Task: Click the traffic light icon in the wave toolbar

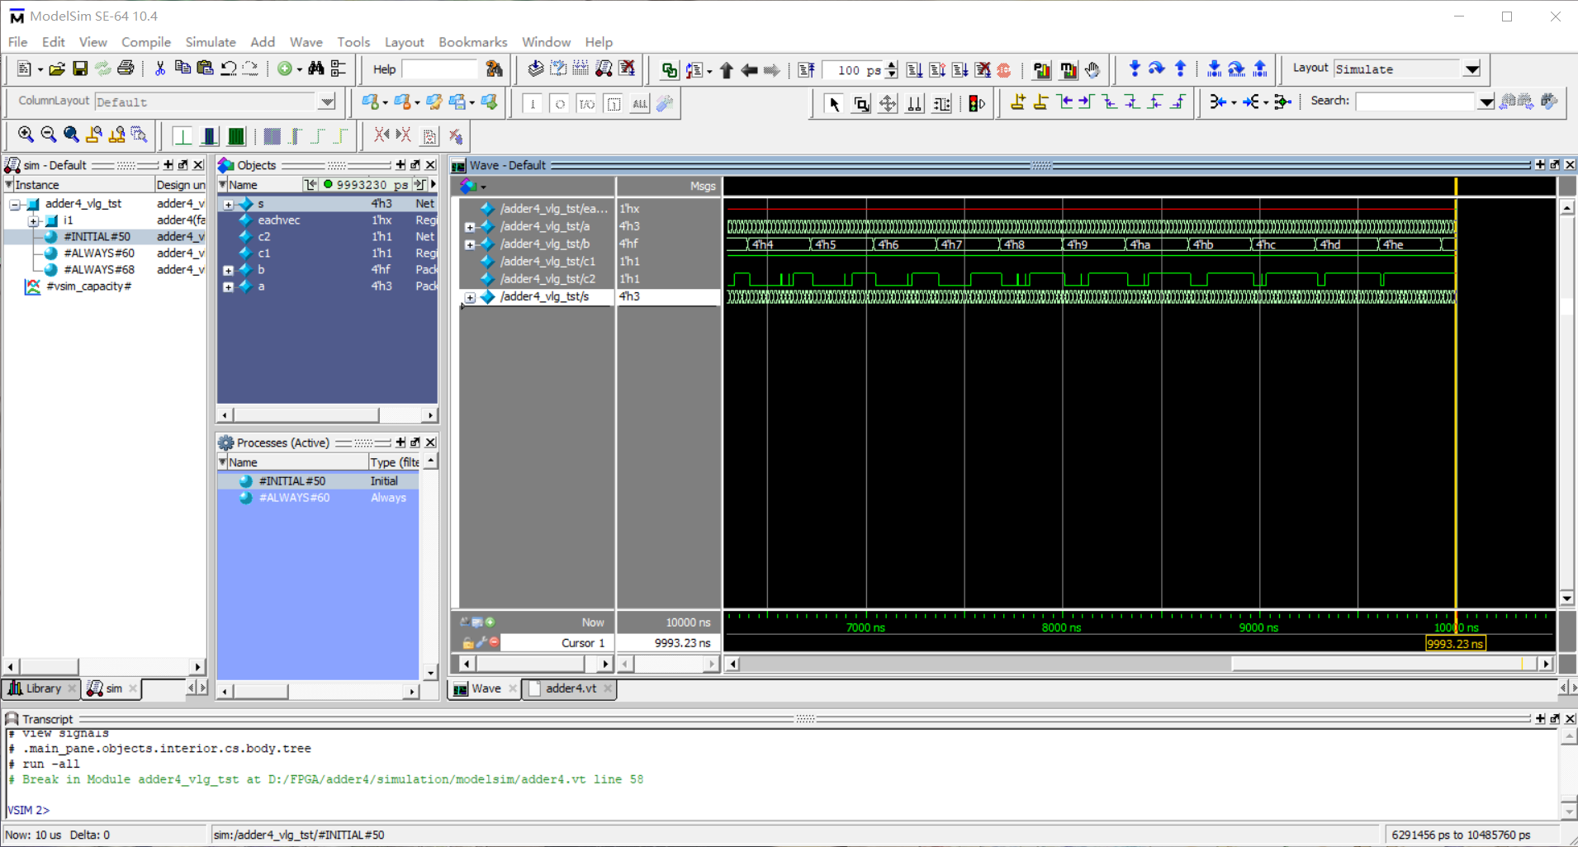Action: 978,103
